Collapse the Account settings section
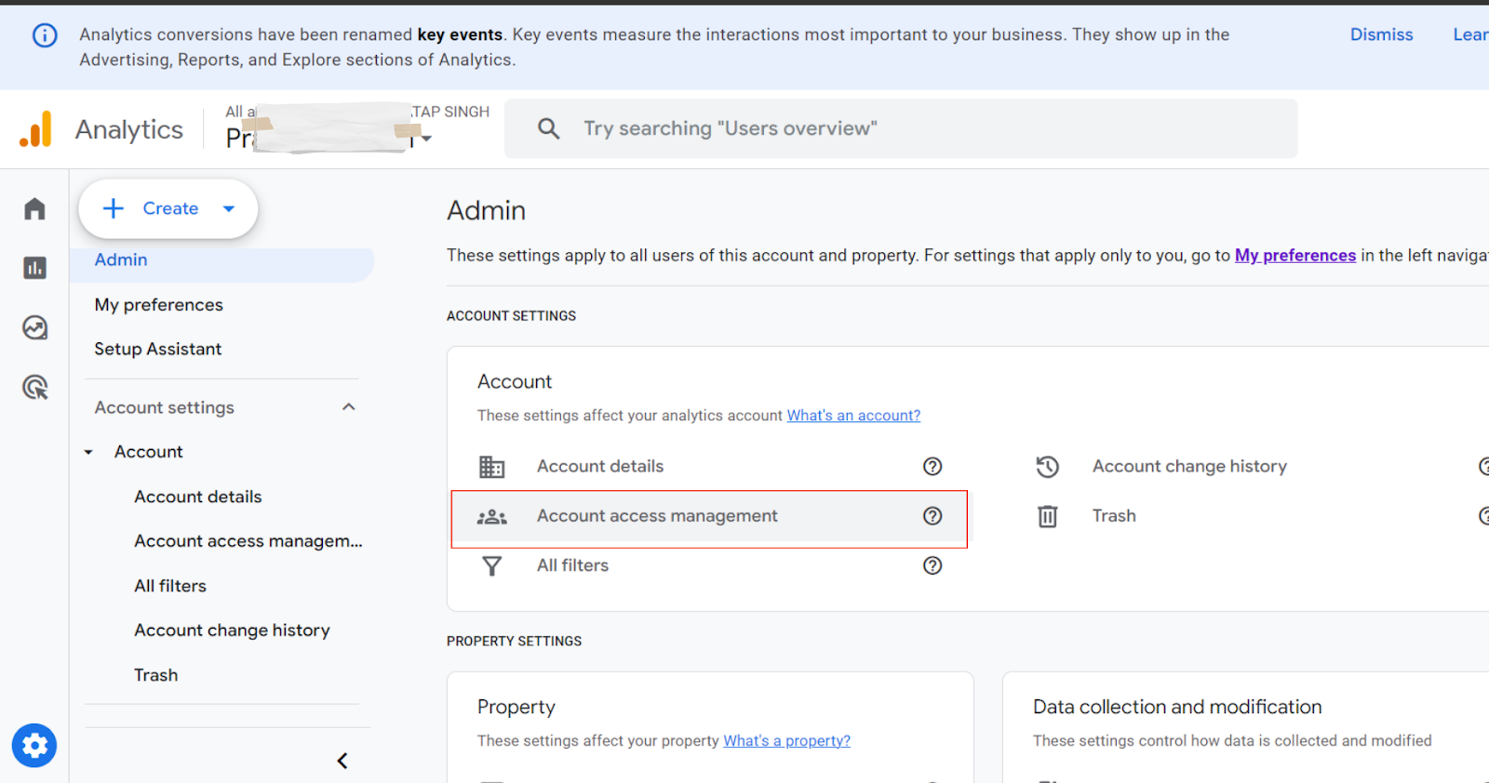 (x=349, y=407)
